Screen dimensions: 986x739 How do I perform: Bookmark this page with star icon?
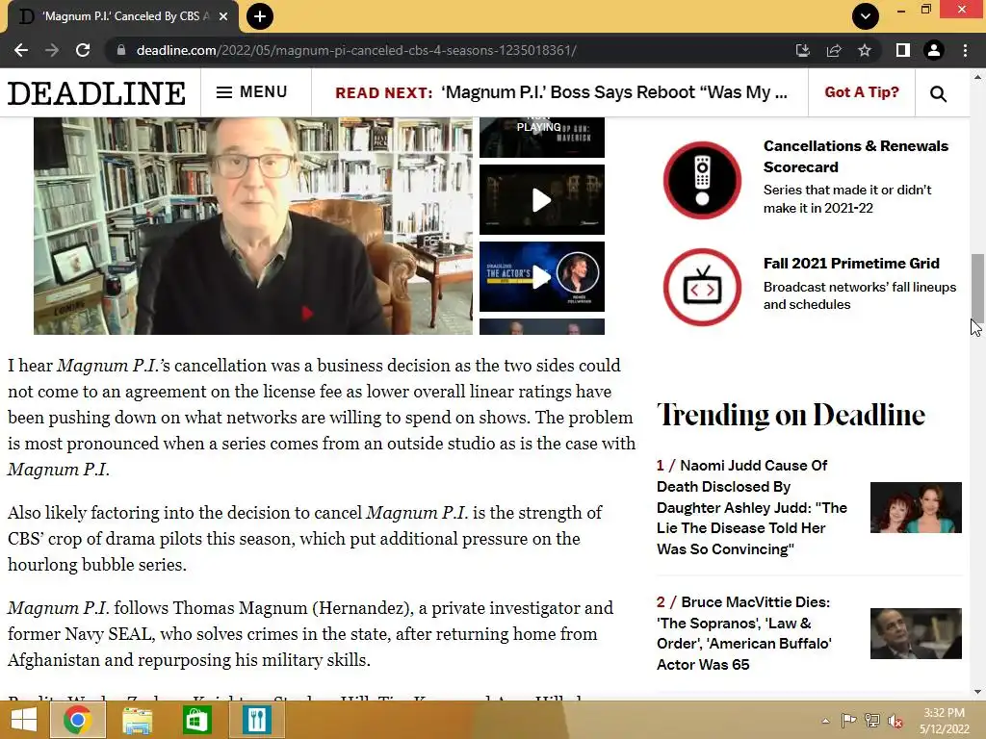[x=865, y=50]
